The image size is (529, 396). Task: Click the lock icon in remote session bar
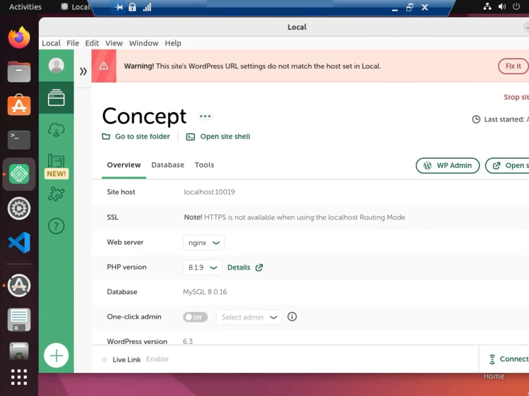click(132, 7)
